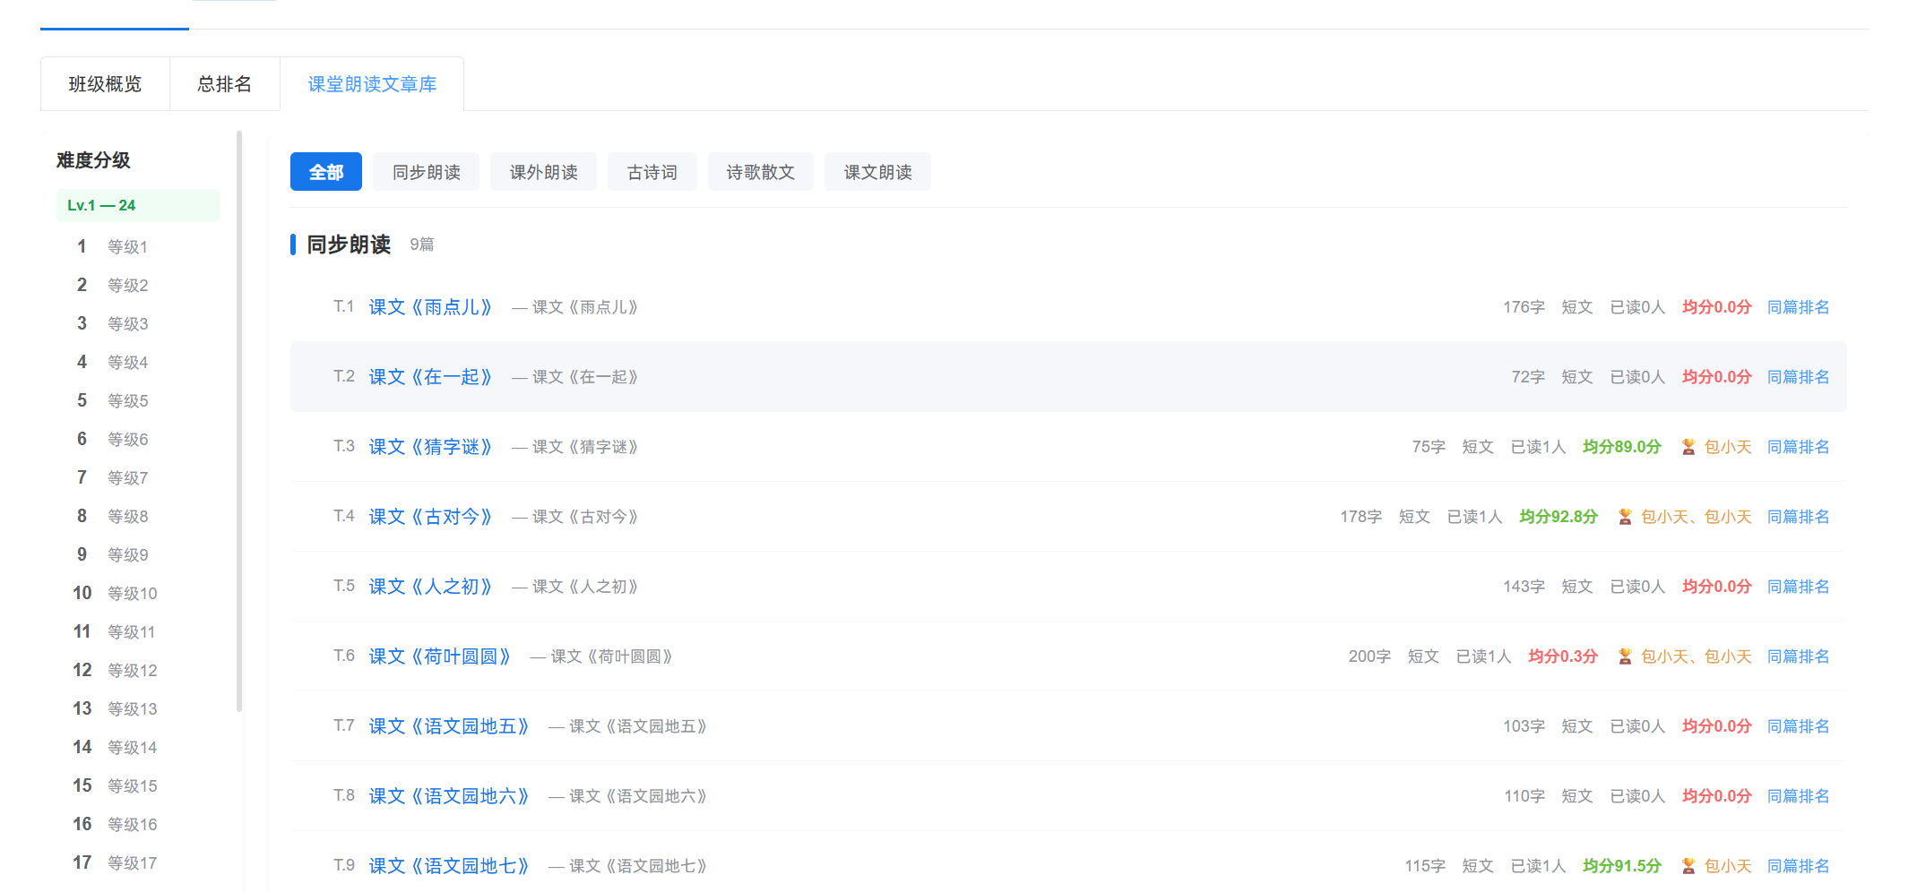This screenshot has height=892, width=1917.
Task: Select the 全部 filter button
Action: pyautogui.click(x=326, y=172)
